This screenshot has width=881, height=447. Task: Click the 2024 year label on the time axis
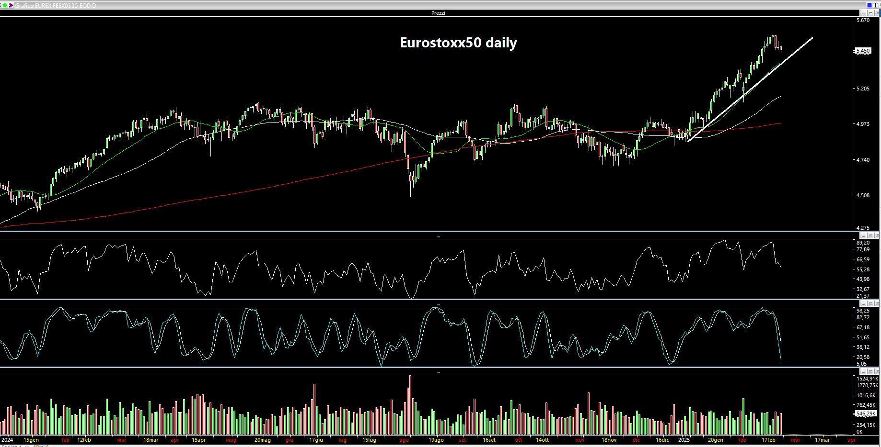click(x=7, y=440)
